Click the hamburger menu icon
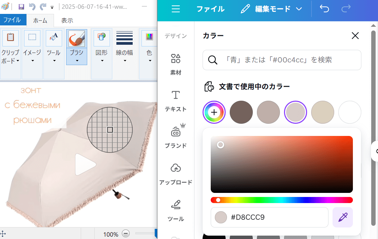Viewport: 378px width, 239px height. (x=176, y=9)
